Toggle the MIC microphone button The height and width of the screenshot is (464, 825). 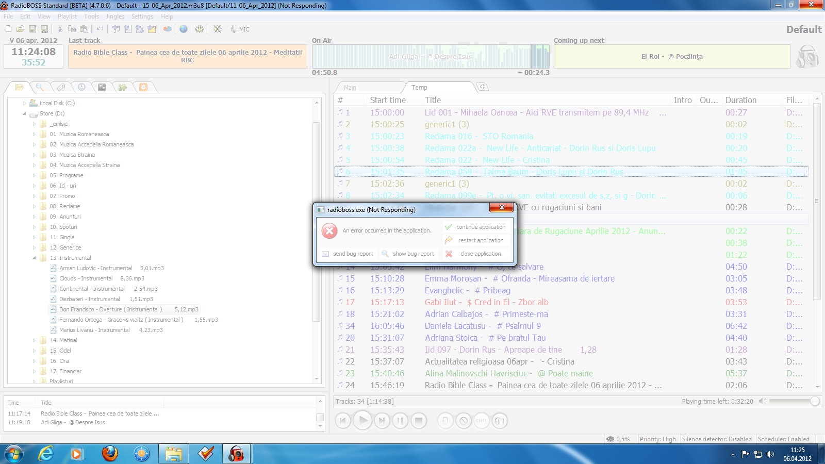[x=240, y=29]
